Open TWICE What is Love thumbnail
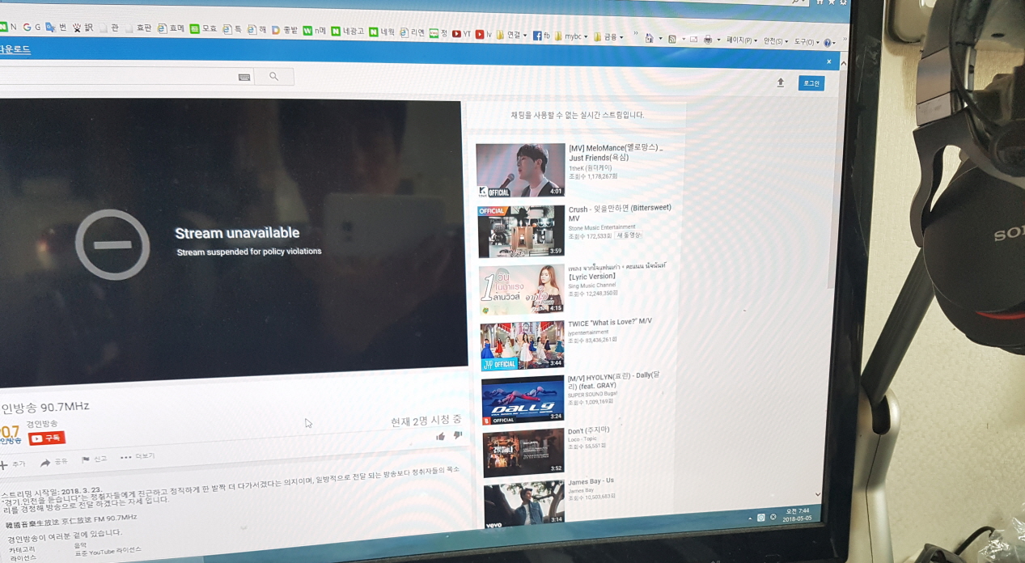1025x563 pixels. (523, 345)
